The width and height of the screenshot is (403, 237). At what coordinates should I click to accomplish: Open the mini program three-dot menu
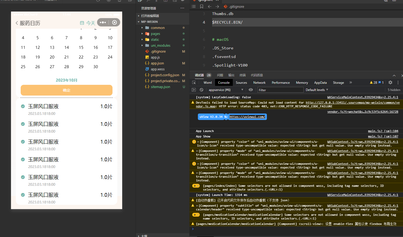coord(103,22)
